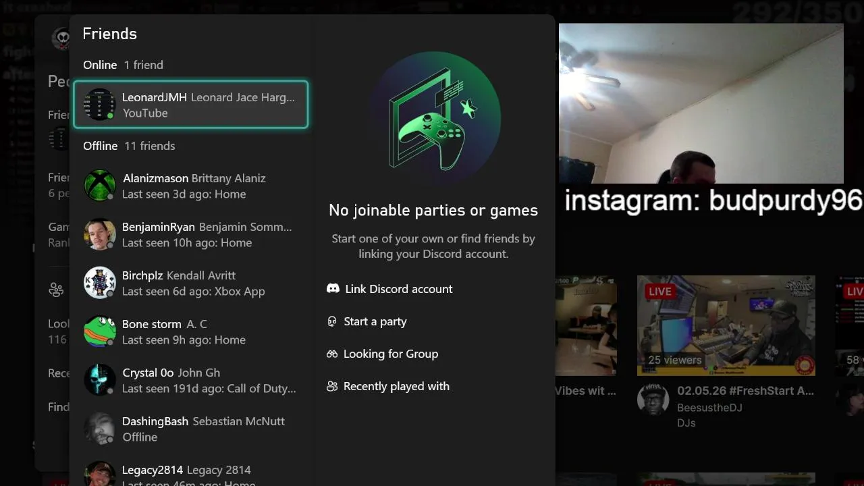Screen dimensions: 864x486
Task: Open the 58 viewers stream thumbnail
Action: coord(850,325)
